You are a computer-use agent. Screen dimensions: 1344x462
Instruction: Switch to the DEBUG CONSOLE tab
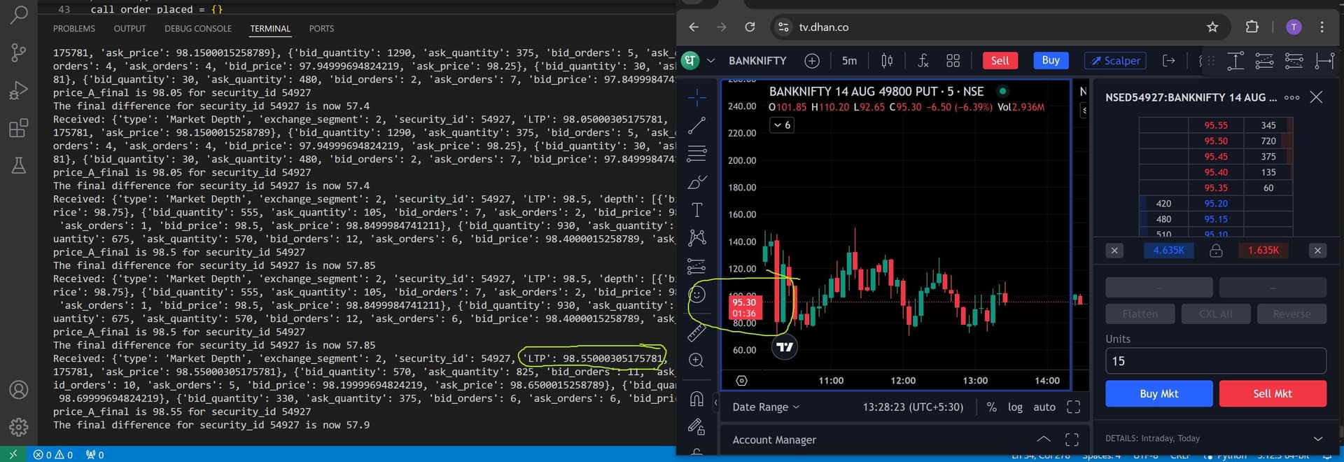(198, 29)
